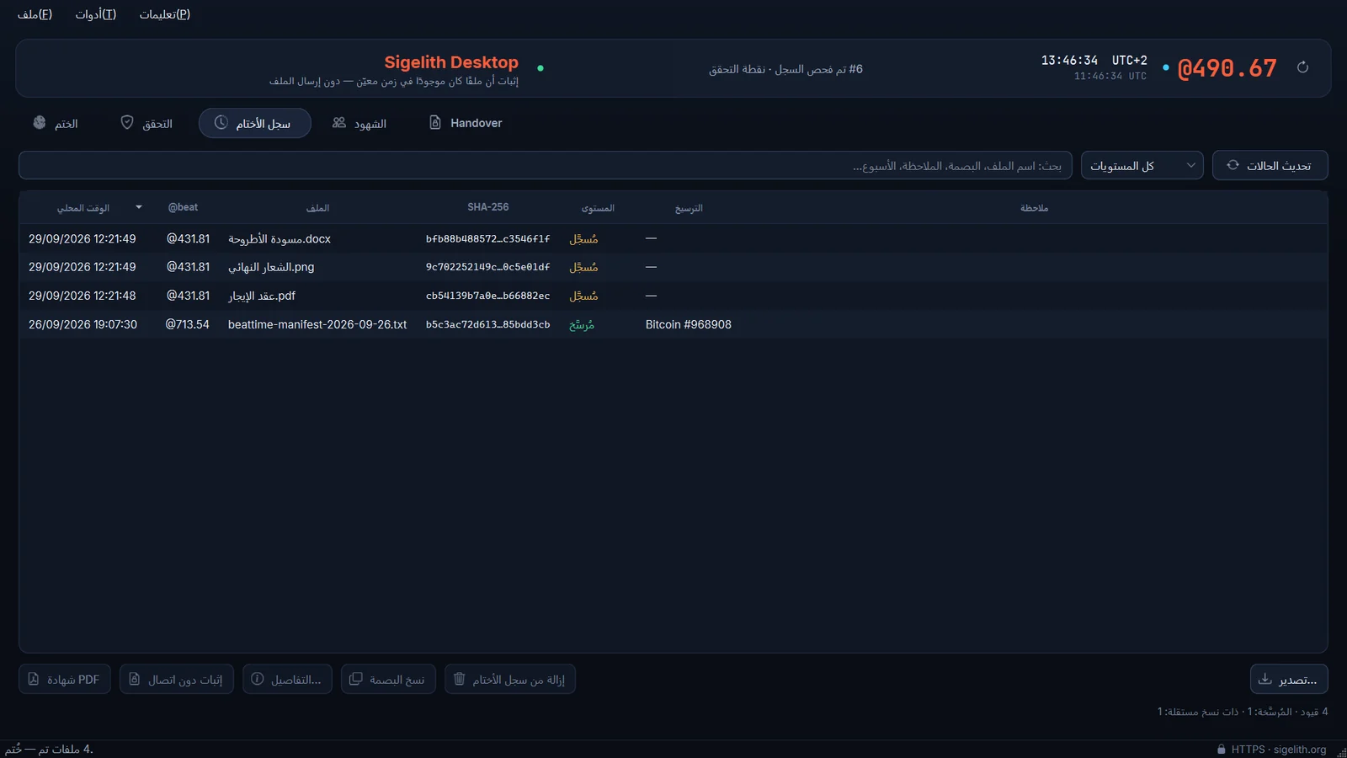
Task: Sort by the SHA-256 column header
Action: coord(488,207)
